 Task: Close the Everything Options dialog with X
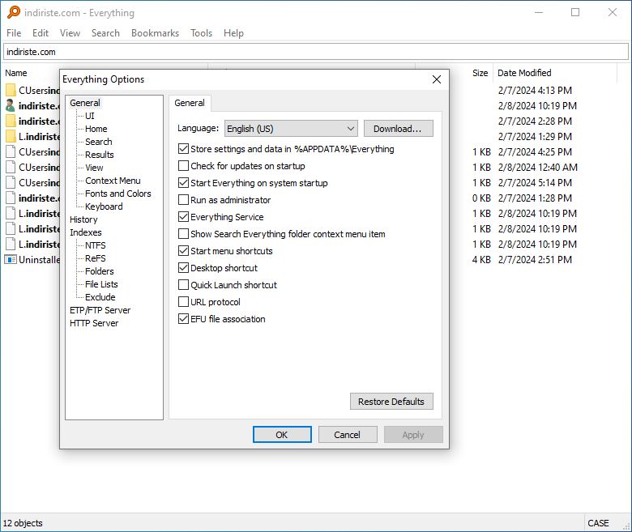pos(437,79)
